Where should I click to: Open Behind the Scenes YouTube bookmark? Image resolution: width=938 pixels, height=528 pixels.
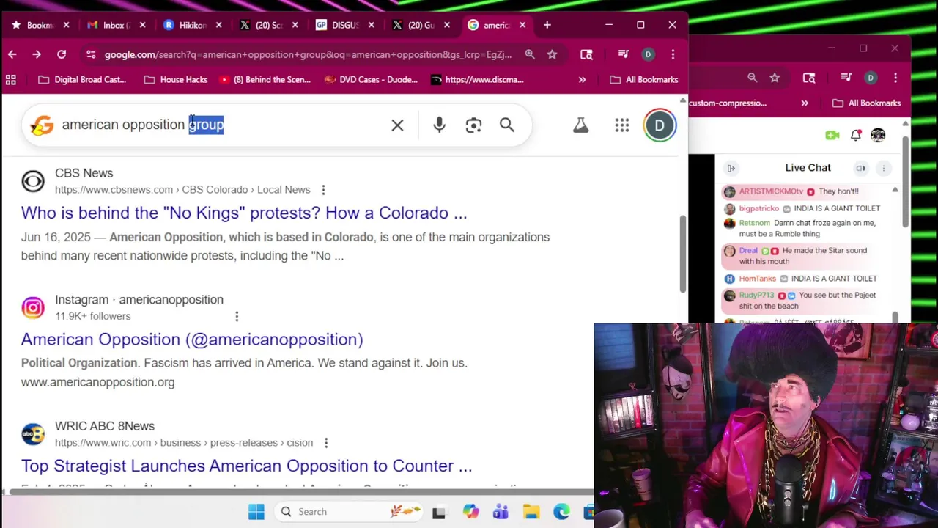tap(265, 79)
